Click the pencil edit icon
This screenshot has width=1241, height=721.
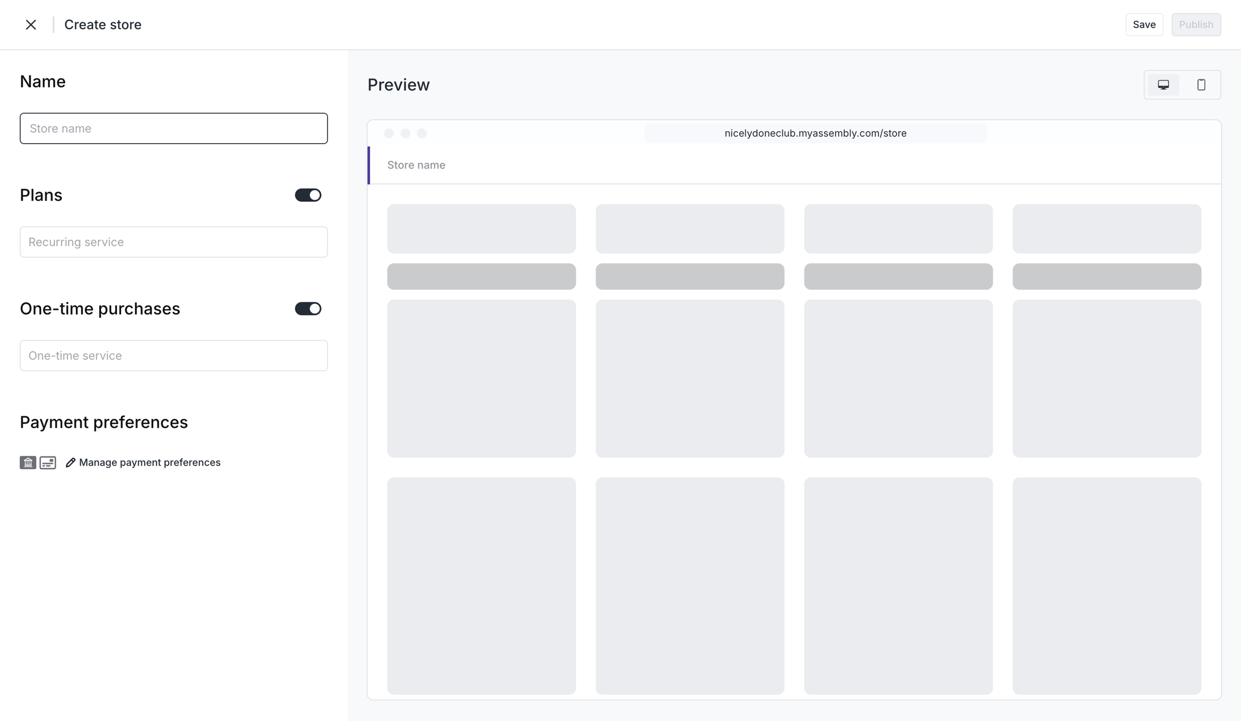pos(70,463)
